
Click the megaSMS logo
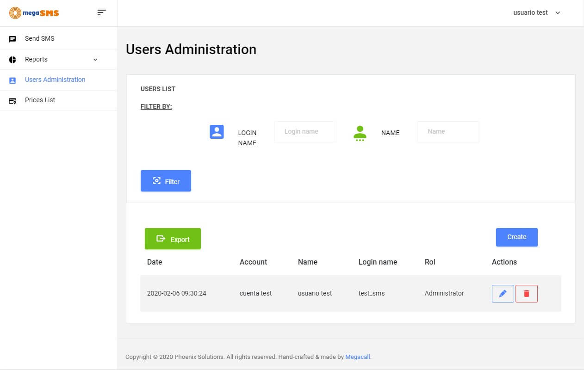point(34,13)
